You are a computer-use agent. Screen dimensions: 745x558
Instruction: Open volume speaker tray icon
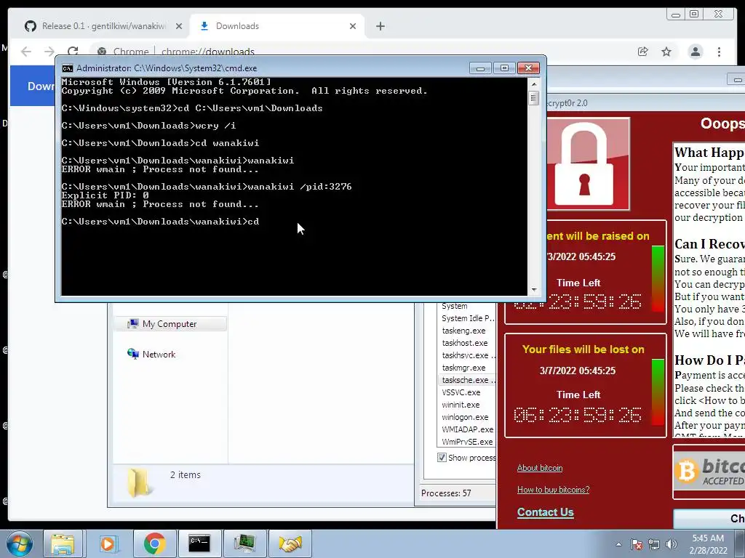pos(672,544)
